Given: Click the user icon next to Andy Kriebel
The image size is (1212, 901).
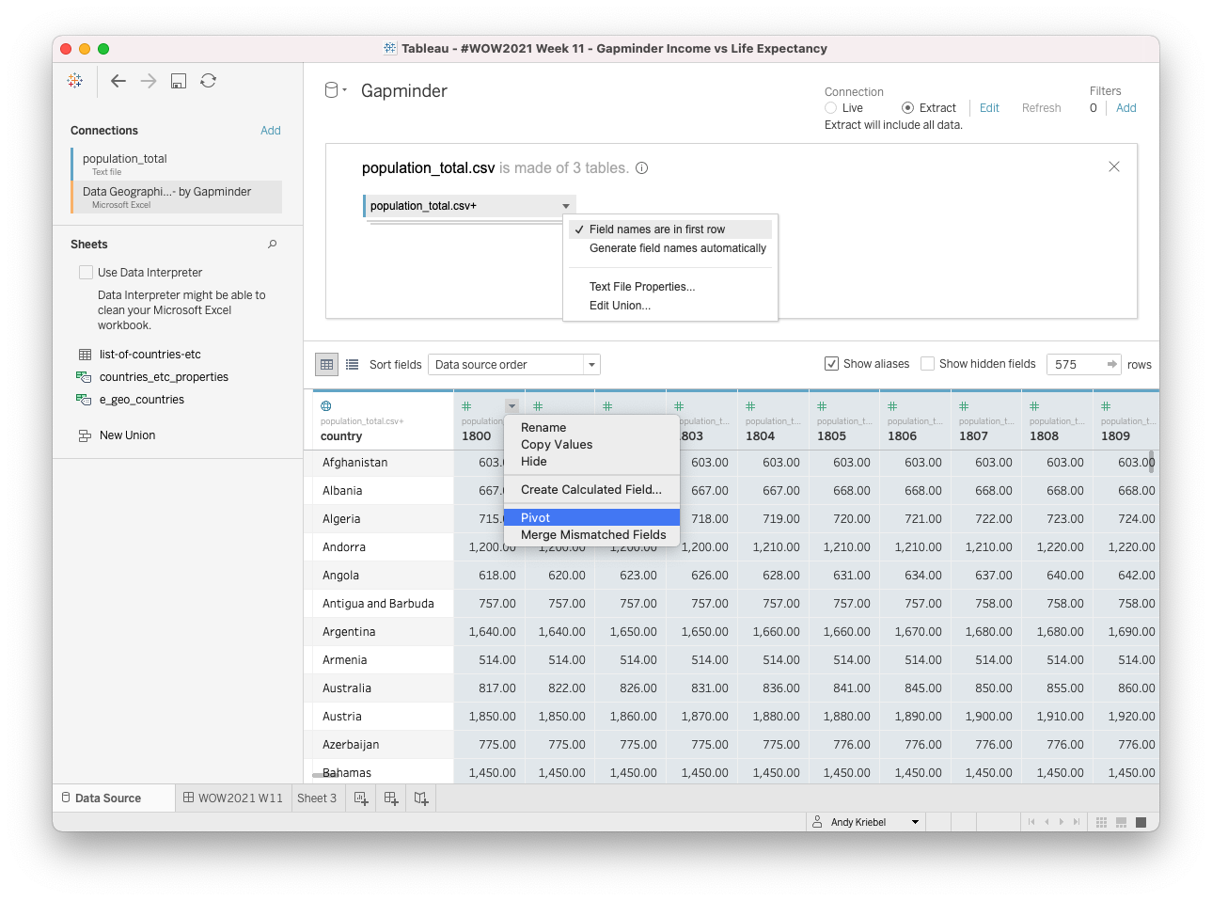Looking at the screenshot, I should pyautogui.click(x=818, y=822).
